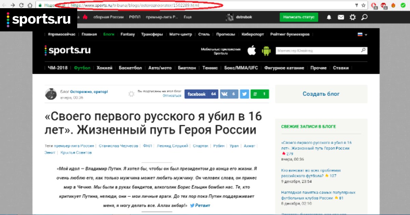Click the sports.ru logo in site header
The image size is (410, 215).
pyautogui.click(x=68, y=51)
